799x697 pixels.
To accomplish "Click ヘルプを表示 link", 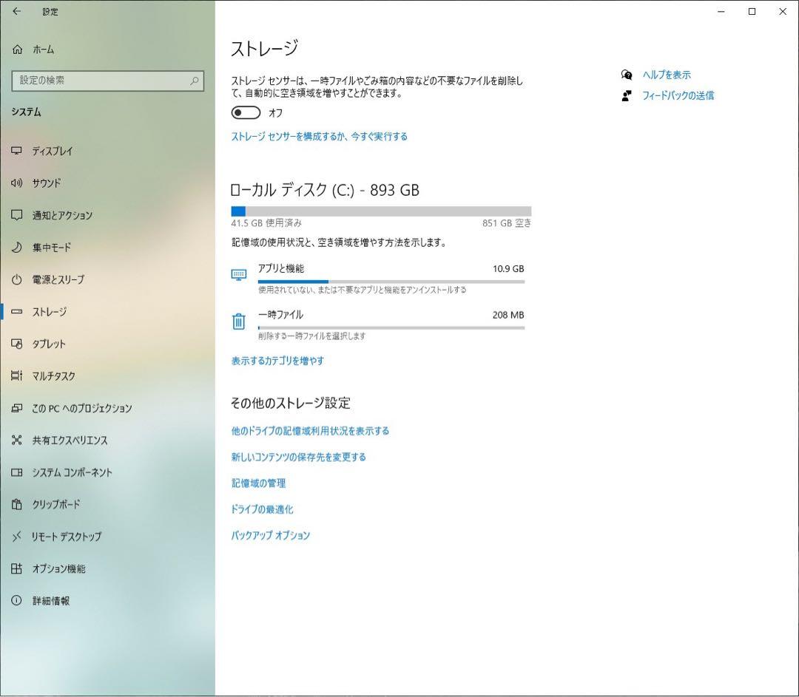I will click(667, 75).
